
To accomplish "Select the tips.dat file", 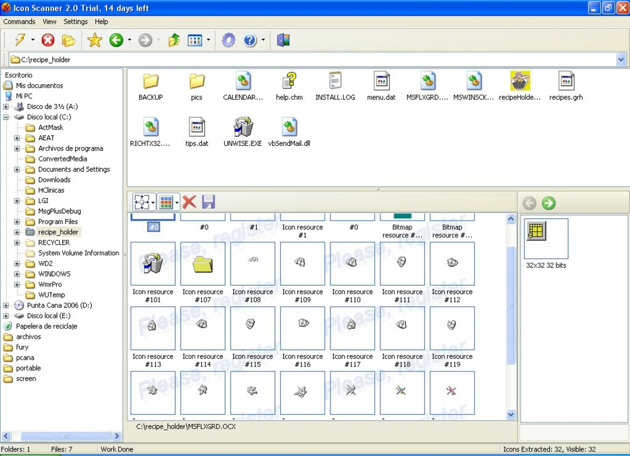I will click(197, 132).
